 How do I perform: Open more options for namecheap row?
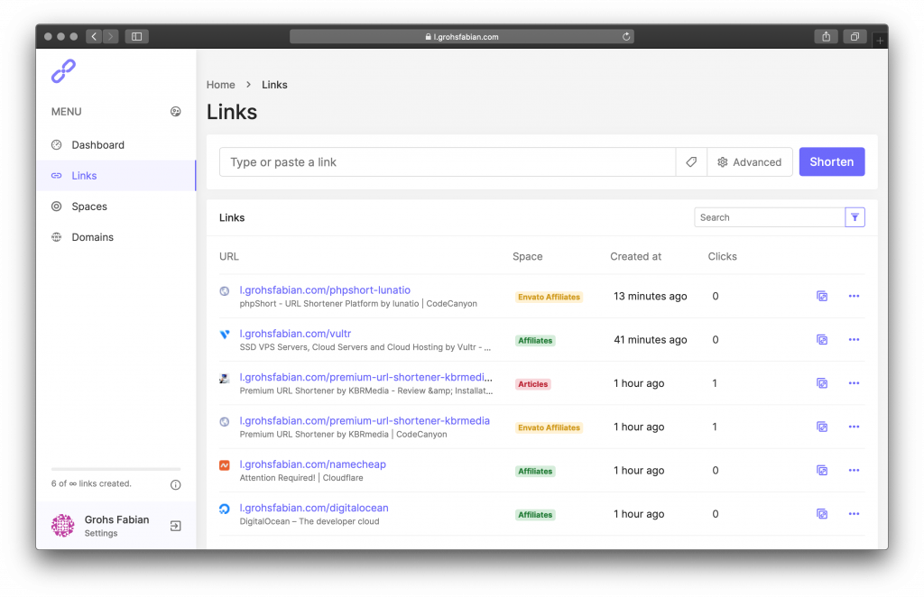click(x=854, y=471)
